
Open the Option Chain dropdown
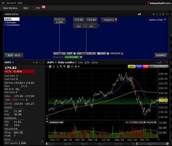[157, 20]
